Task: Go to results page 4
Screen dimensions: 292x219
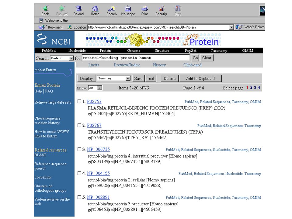Action: [259, 88]
